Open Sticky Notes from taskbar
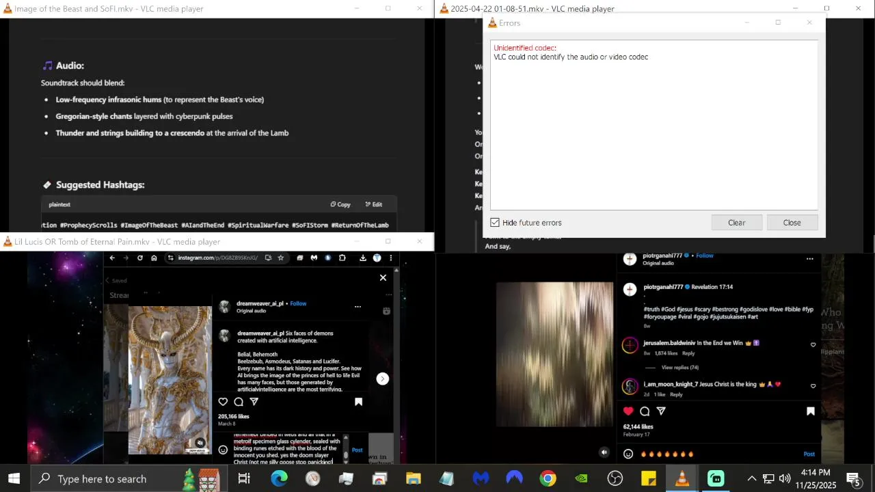This screenshot has width=875, height=492. pos(649,478)
